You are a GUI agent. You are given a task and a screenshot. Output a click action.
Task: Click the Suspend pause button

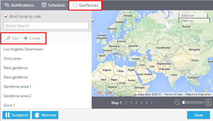[16, 115]
